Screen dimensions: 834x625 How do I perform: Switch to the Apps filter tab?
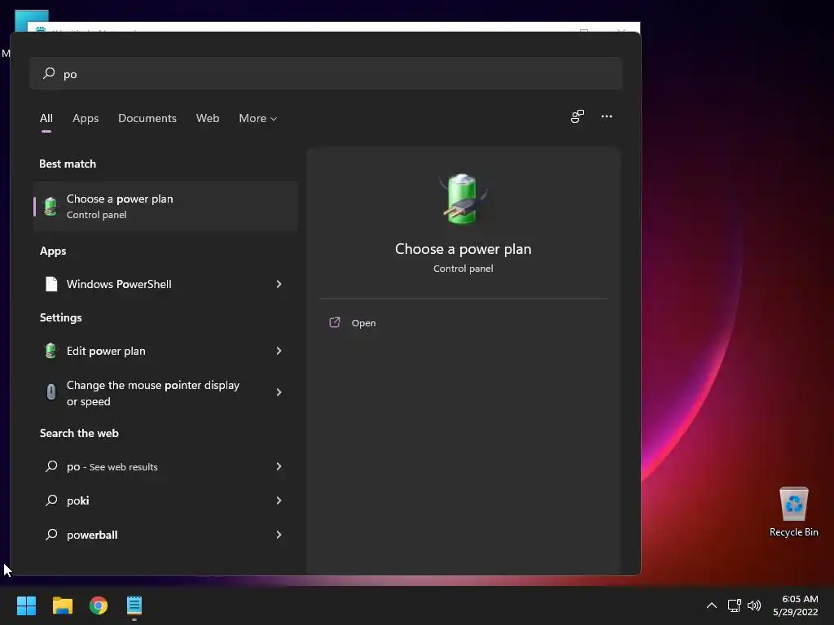pos(86,119)
